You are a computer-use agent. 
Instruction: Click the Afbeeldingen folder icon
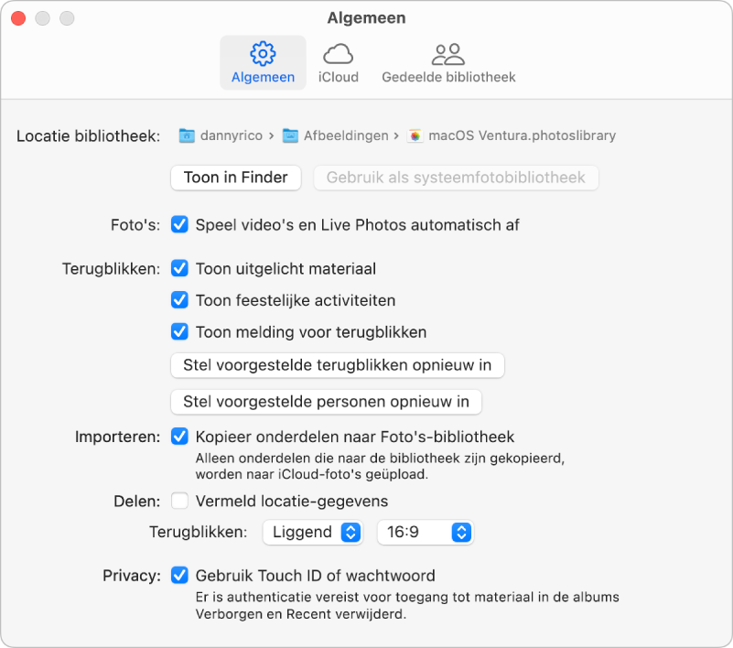[x=290, y=135]
